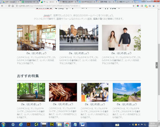
Task: Click the Chrome icon on the taskbar
Action: click(x=67, y=125)
